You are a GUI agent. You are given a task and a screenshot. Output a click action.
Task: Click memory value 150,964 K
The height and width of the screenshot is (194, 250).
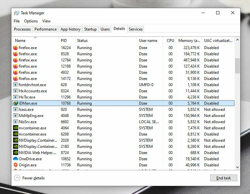pos(191,116)
